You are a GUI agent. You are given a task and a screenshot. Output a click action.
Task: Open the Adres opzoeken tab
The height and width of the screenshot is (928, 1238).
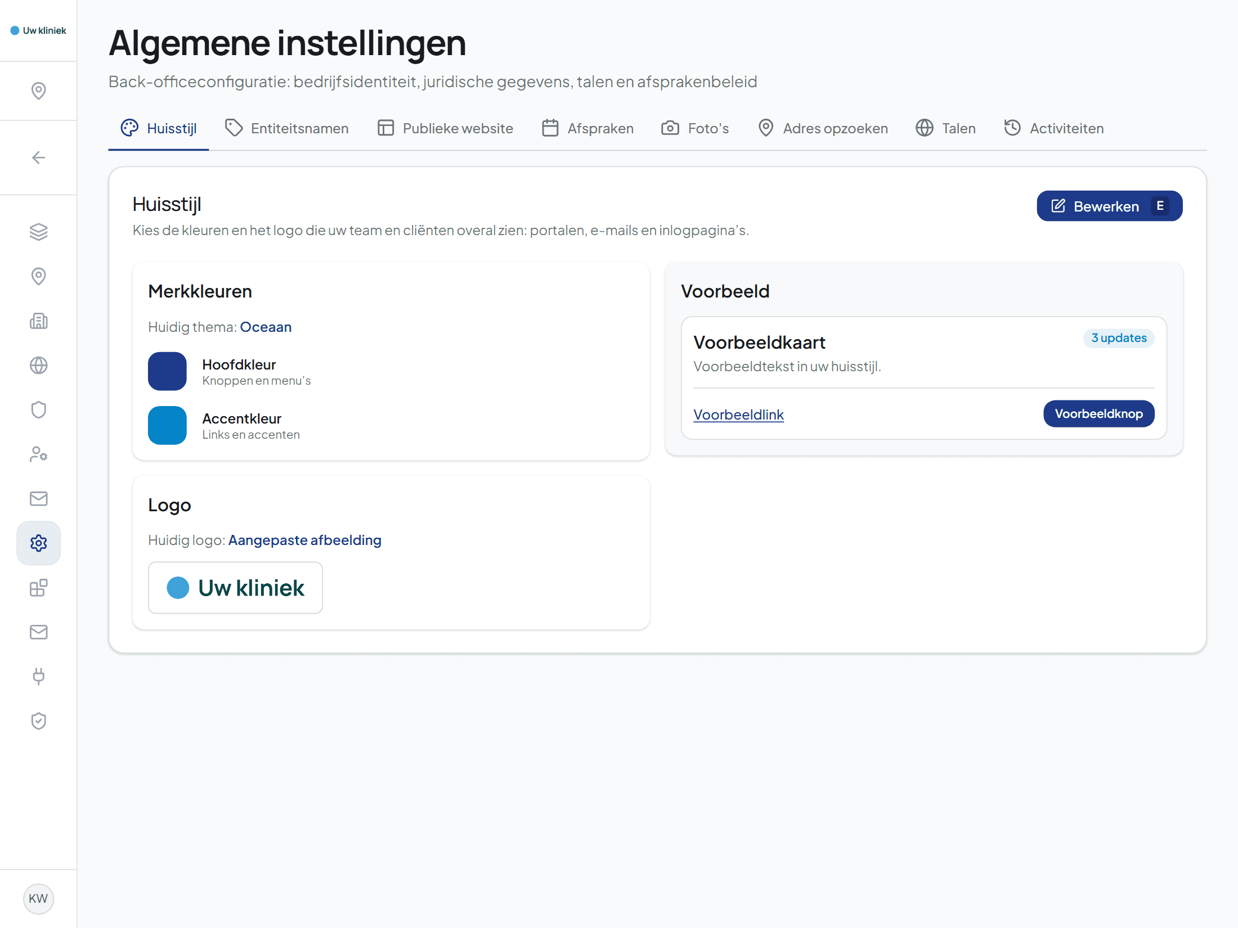(x=823, y=128)
